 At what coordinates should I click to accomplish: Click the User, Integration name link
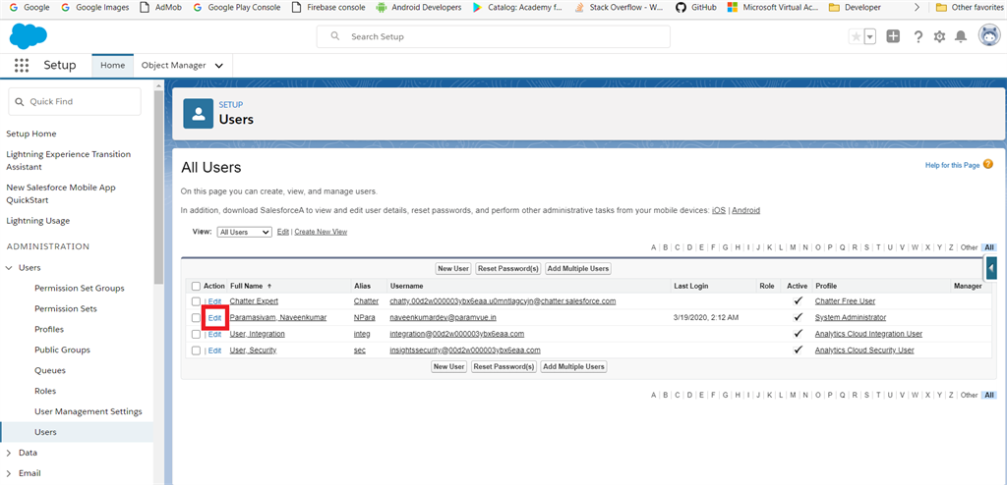tap(257, 334)
